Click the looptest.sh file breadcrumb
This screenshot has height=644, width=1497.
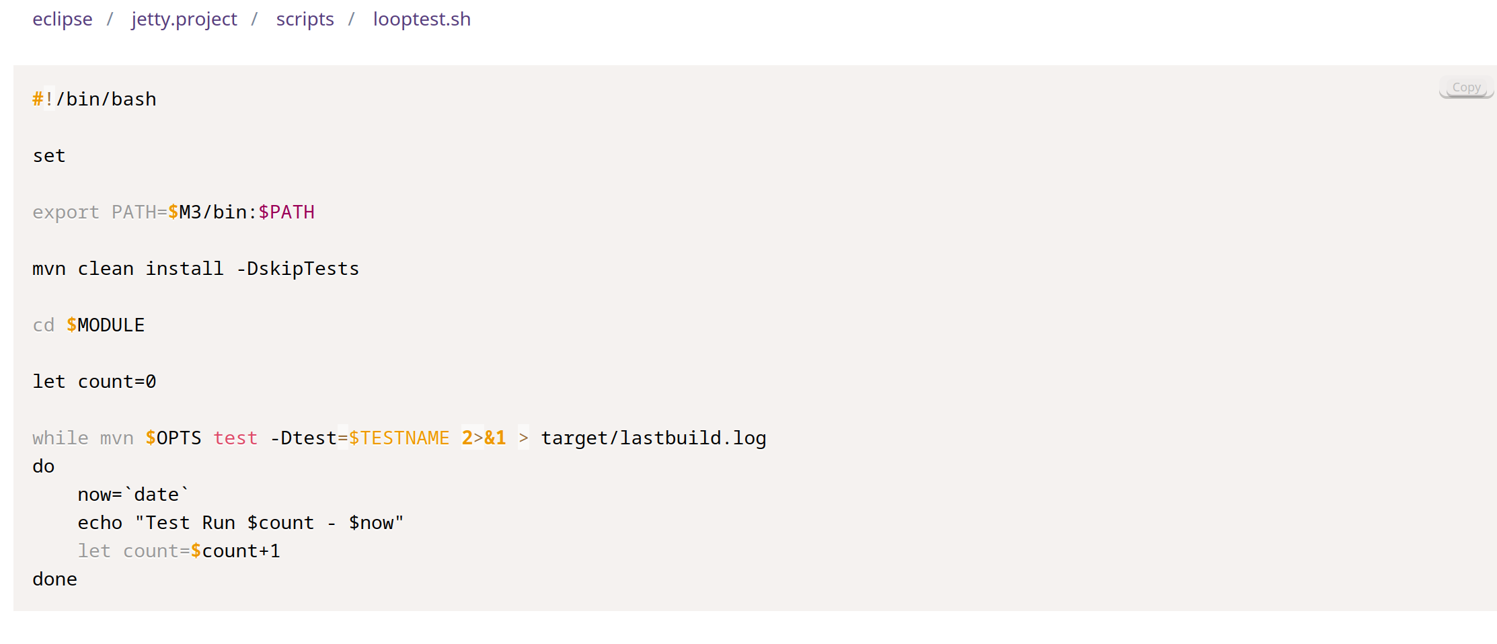click(422, 19)
